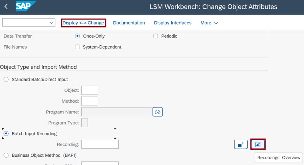
Task: Select the Batch Input Recording radio button
Action: [x=6, y=134]
